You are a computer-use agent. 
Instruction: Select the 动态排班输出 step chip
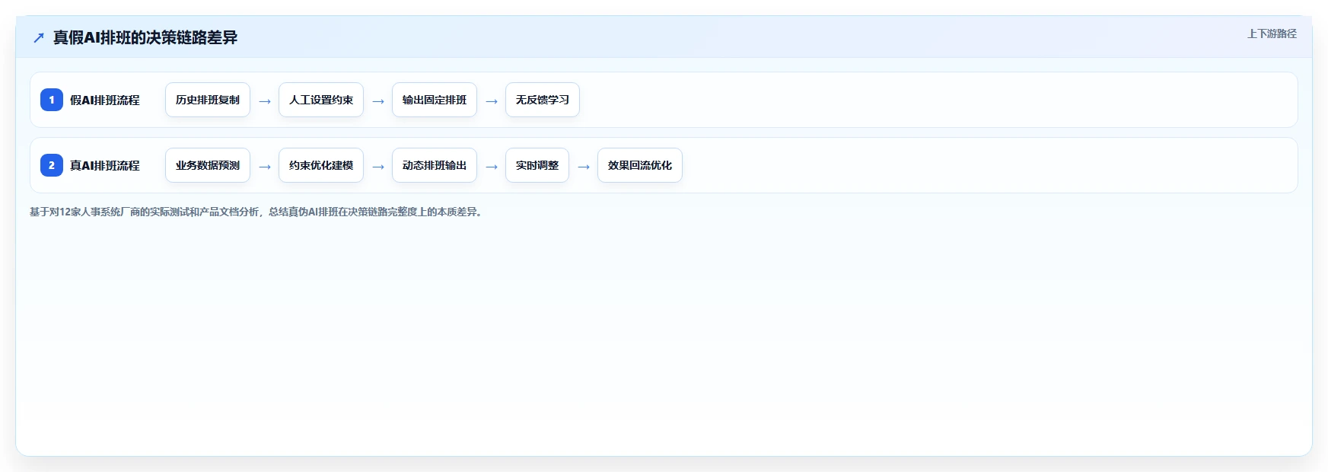tap(435, 165)
